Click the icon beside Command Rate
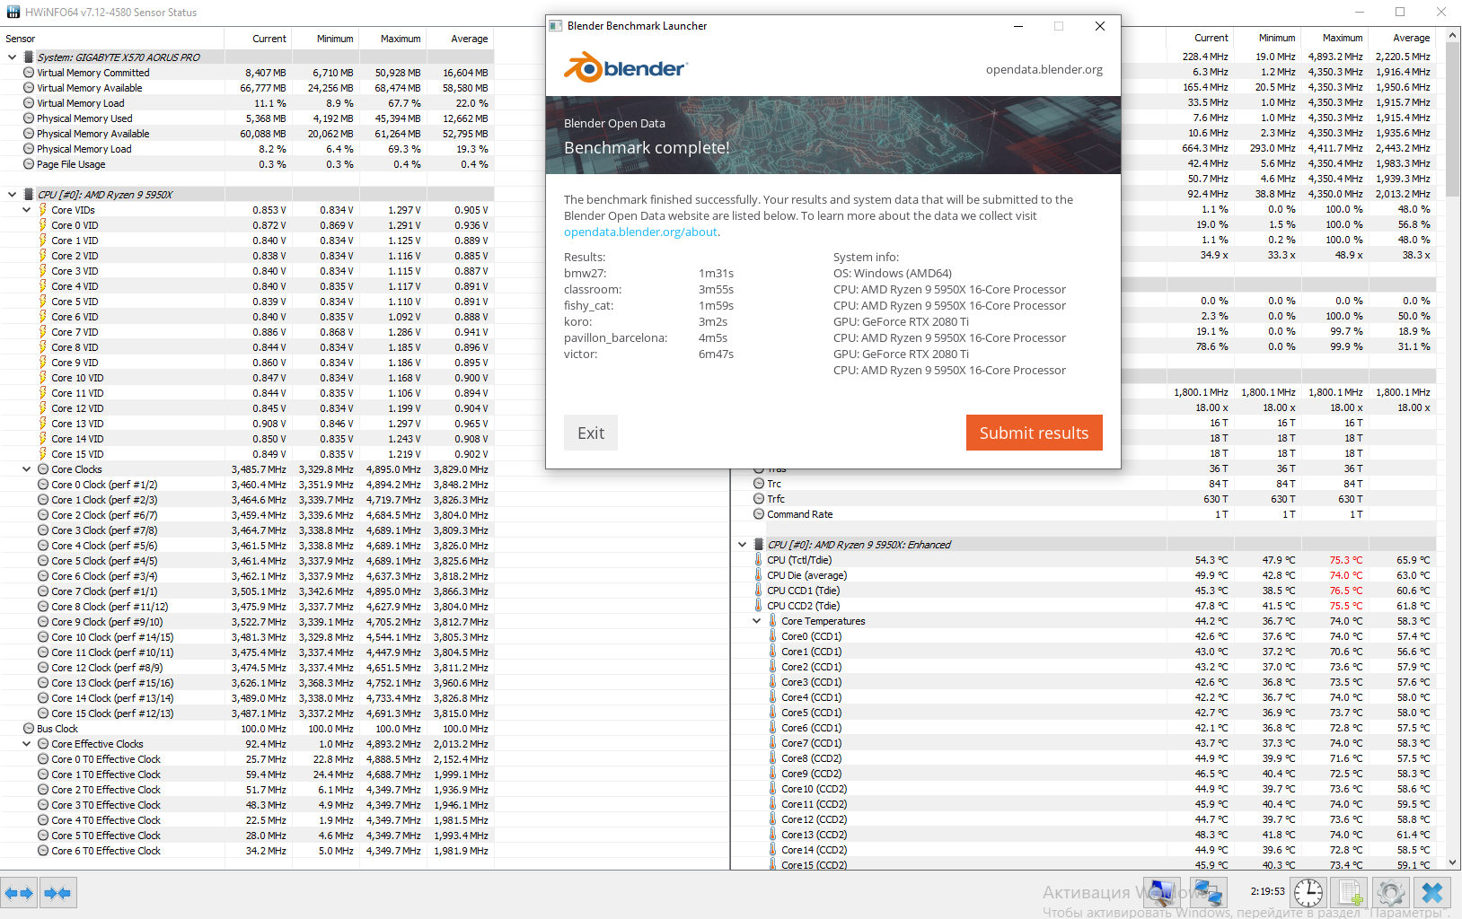 click(759, 514)
